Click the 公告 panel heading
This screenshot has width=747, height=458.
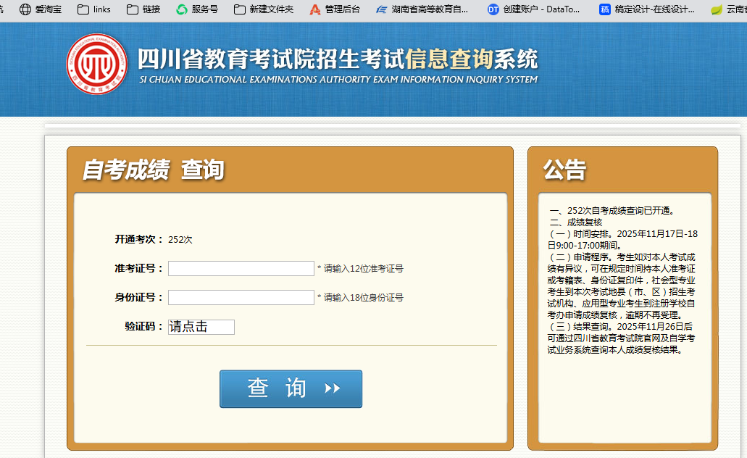pyautogui.click(x=564, y=170)
